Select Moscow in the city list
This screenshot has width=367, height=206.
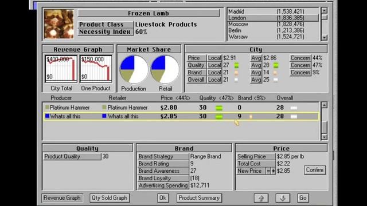pyautogui.click(x=273, y=24)
